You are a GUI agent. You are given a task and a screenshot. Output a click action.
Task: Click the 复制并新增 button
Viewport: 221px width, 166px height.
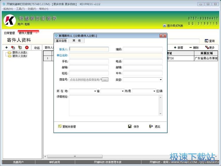coord(67,126)
